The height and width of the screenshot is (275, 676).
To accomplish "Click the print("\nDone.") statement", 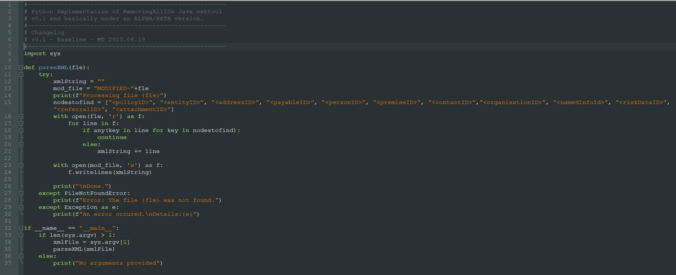I will (x=83, y=187).
